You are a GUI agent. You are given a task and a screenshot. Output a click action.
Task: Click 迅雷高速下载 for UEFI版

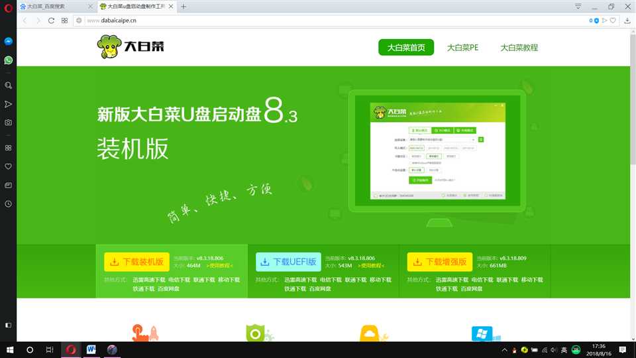[x=301, y=280]
